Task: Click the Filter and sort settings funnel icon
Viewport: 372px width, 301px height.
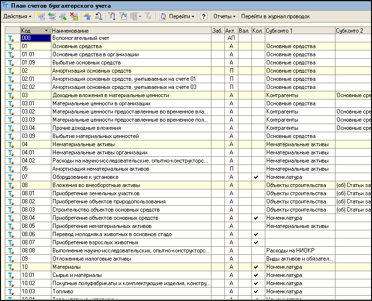Action: coord(112,16)
